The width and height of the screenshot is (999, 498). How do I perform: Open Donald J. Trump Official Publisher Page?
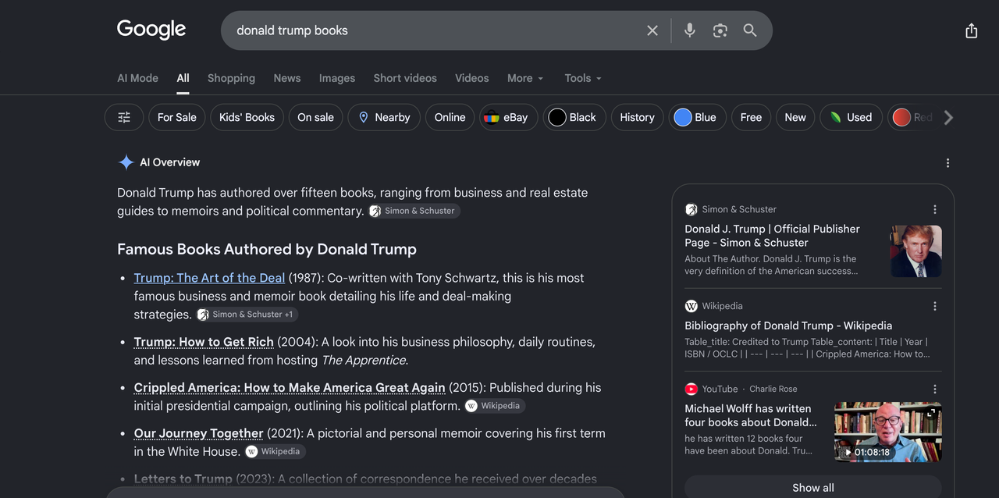tap(772, 236)
